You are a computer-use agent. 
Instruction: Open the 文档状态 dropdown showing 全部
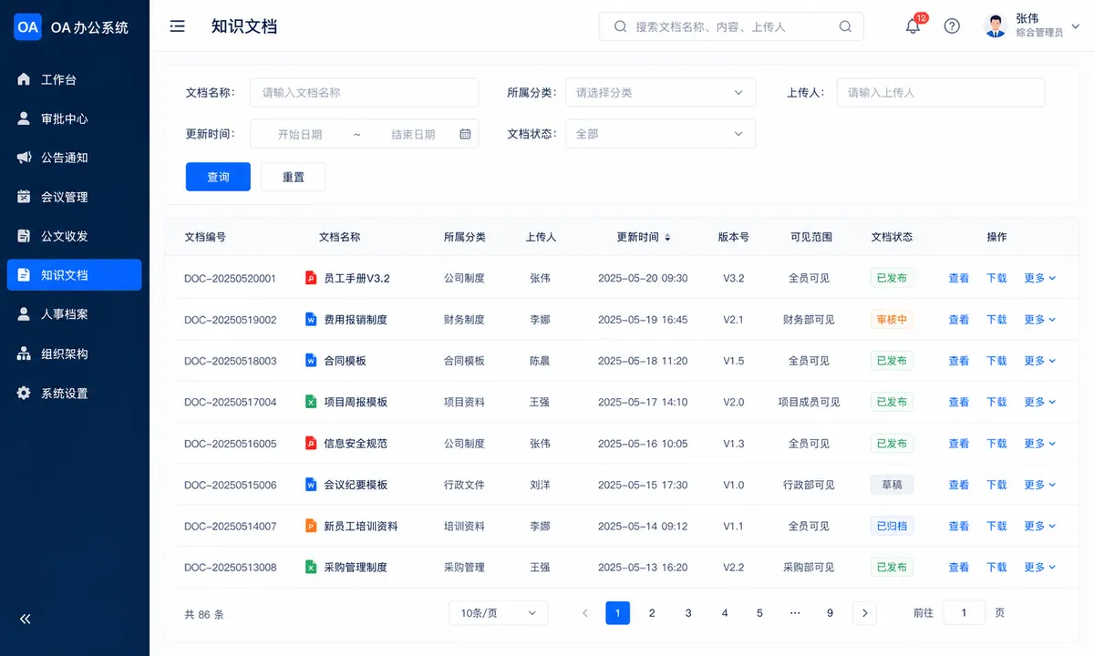pyautogui.click(x=661, y=134)
